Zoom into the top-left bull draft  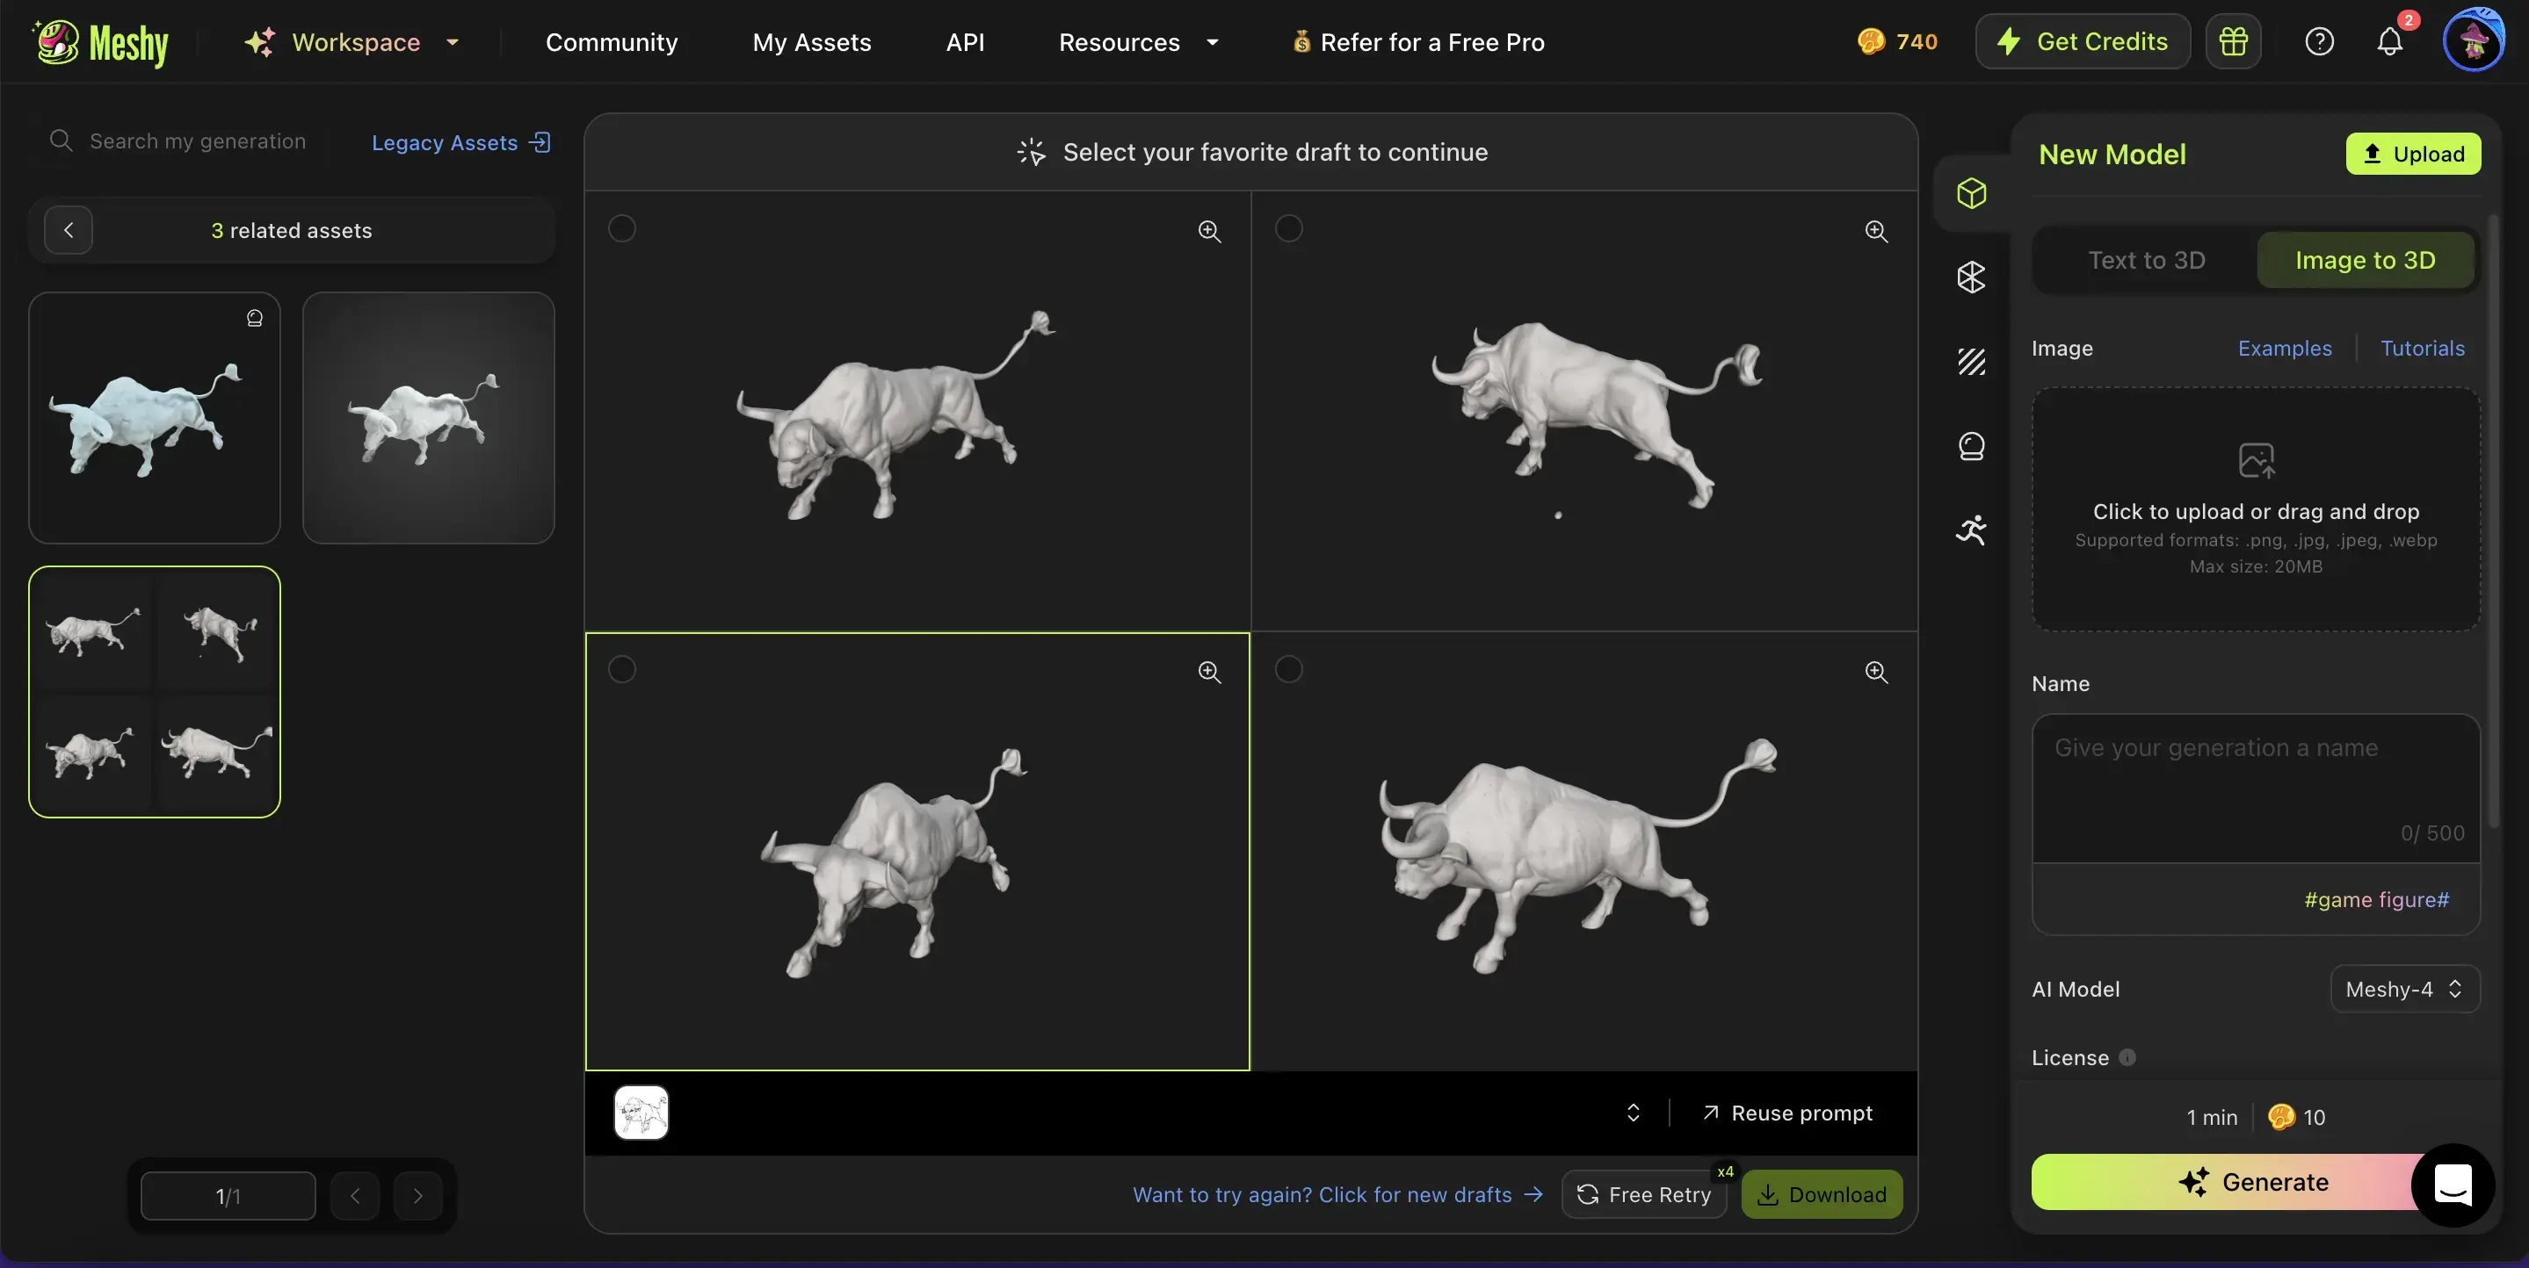[1208, 231]
